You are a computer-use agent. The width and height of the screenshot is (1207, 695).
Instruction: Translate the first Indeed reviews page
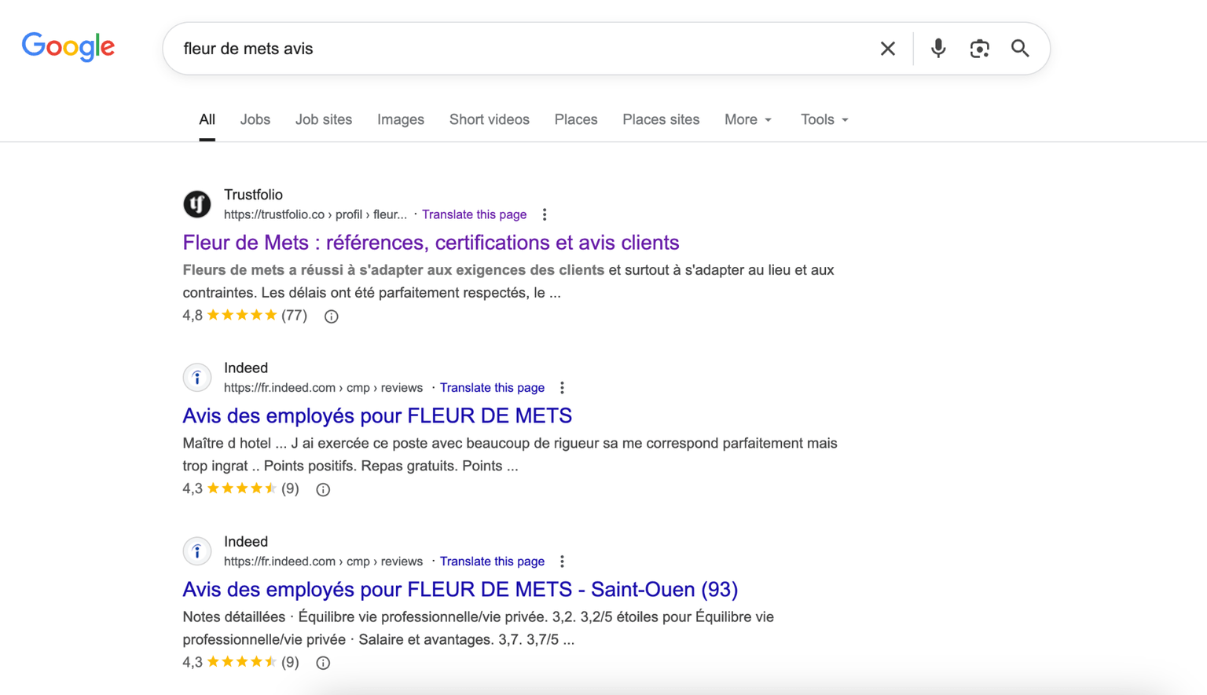[492, 388]
